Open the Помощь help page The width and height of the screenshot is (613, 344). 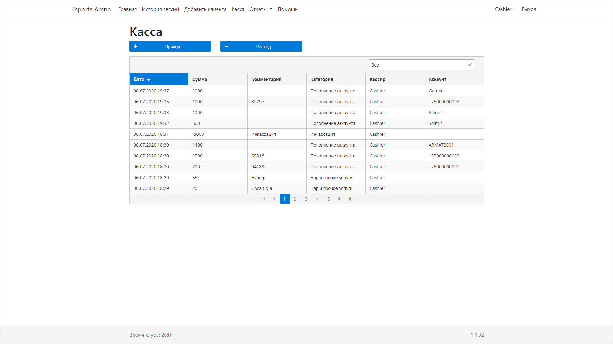(287, 9)
